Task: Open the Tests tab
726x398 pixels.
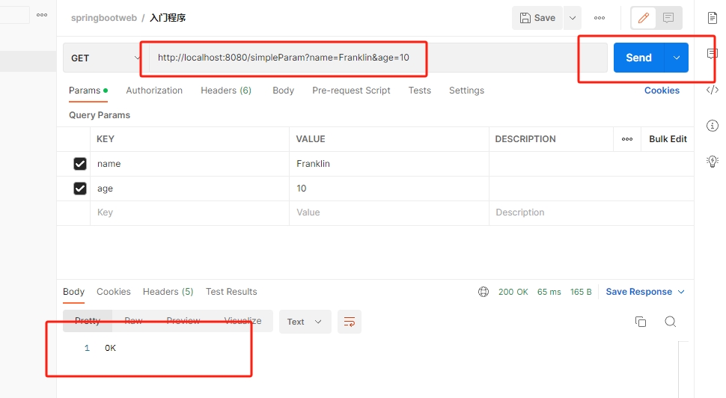Action: pos(419,91)
